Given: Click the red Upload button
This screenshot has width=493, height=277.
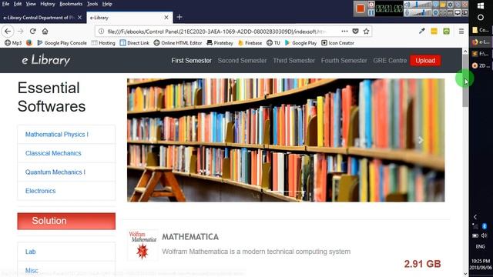Looking at the screenshot, I should point(425,61).
